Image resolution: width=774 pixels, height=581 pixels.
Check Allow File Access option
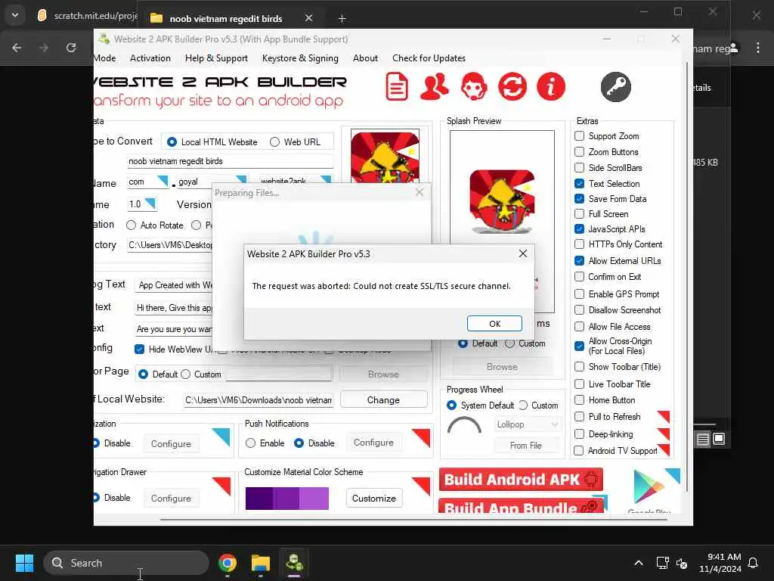coord(580,327)
